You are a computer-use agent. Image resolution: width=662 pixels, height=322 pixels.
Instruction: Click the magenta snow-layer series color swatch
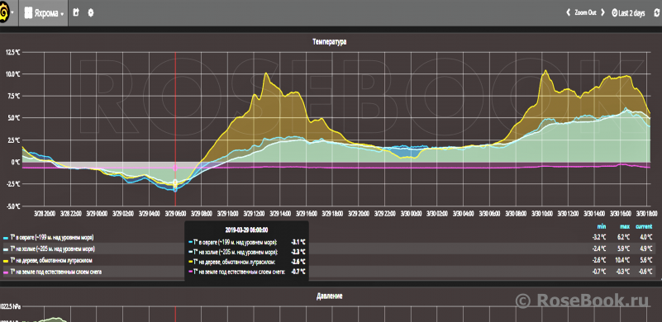tap(5, 272)
